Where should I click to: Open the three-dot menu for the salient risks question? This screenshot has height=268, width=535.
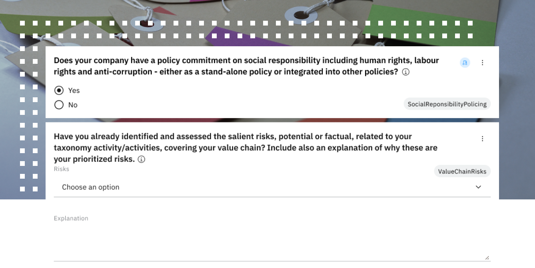coord(482,139)
